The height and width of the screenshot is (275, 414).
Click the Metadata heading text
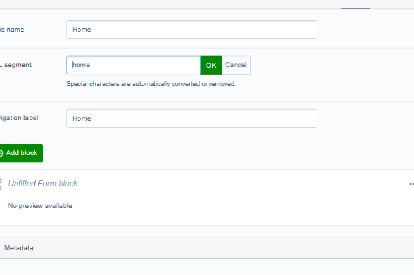coord(19,248)
